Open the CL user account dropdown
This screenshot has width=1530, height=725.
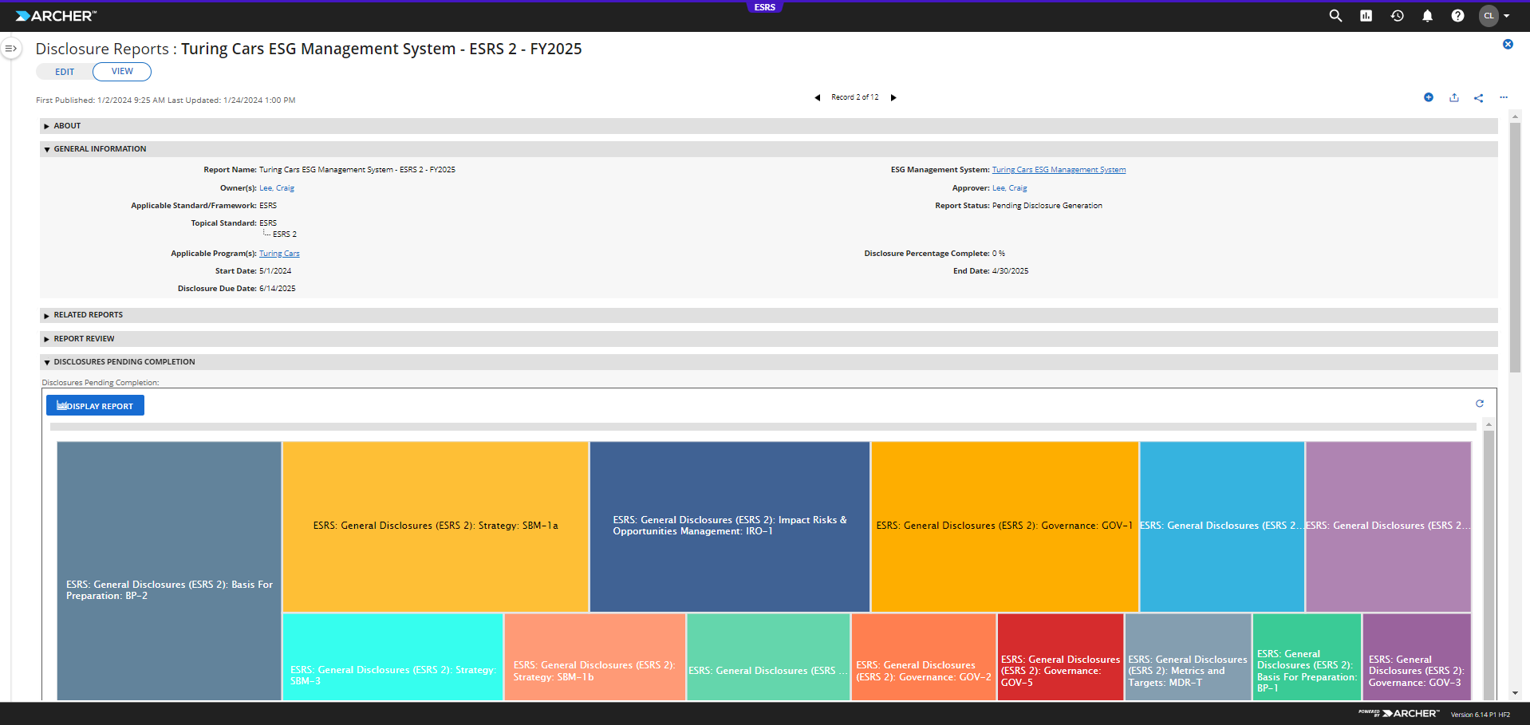(1494, 16)
